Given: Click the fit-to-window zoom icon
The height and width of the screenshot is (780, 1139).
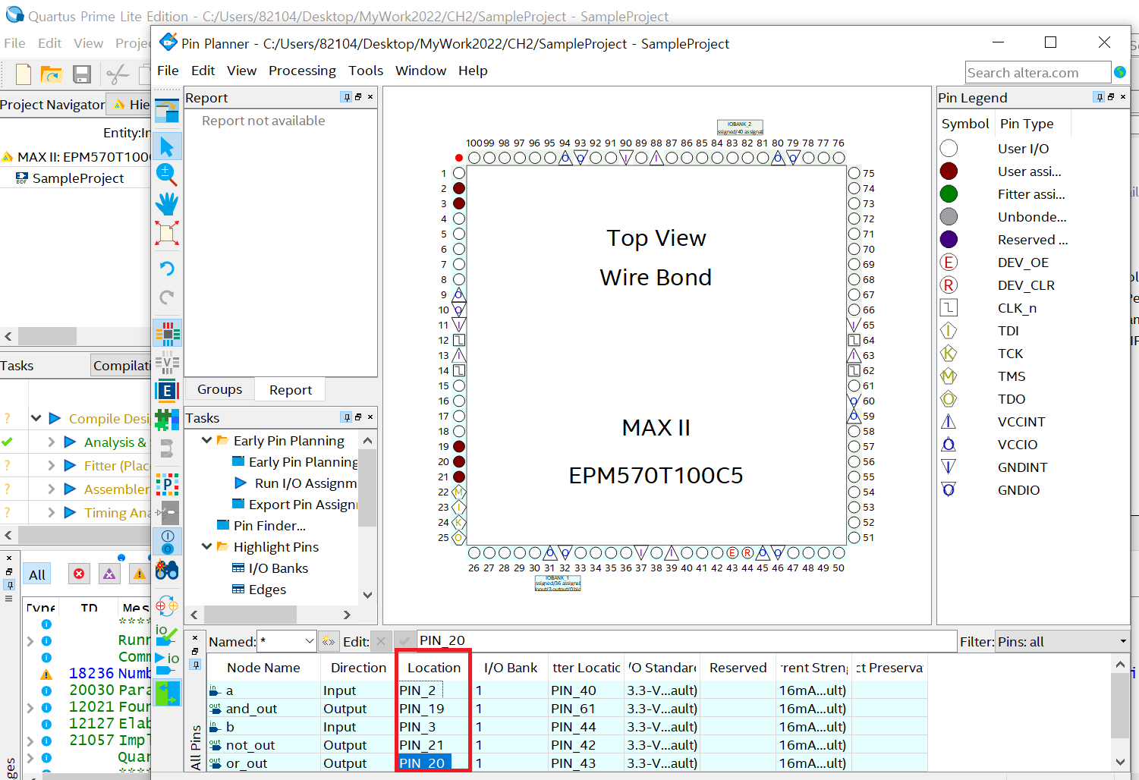Looking at the screenshot, I should point(167,233).
